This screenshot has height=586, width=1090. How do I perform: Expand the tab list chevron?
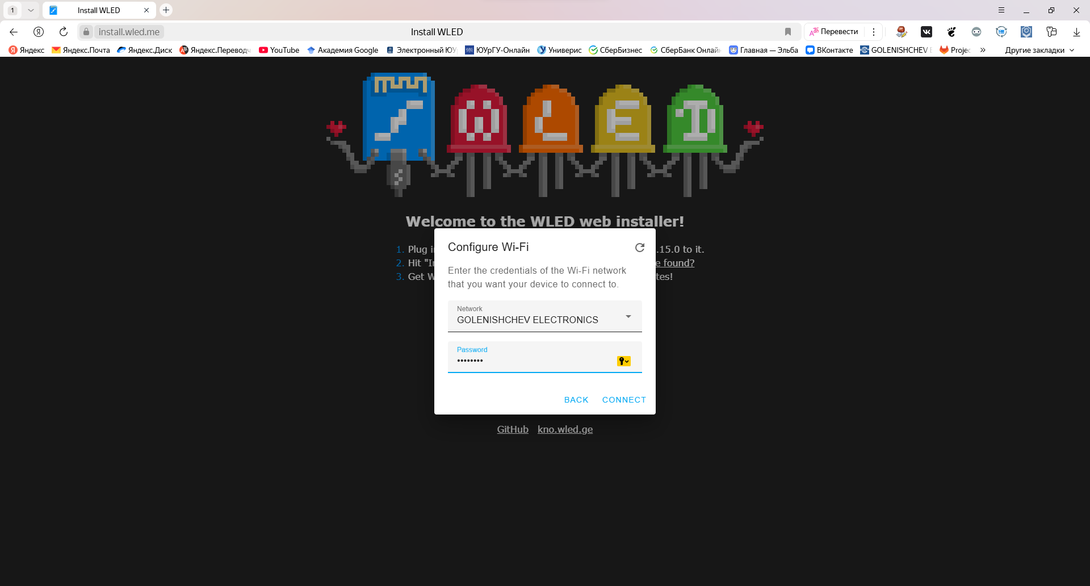point(31,10)
